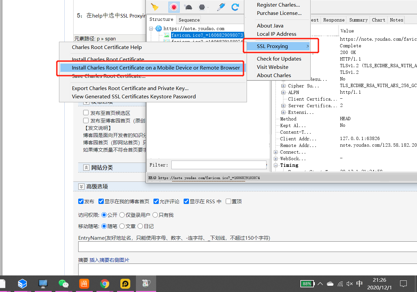Expand the Extensi... row
Image resolution: width=417 pixels, height=292 pixels.
[x=283, y=112]
